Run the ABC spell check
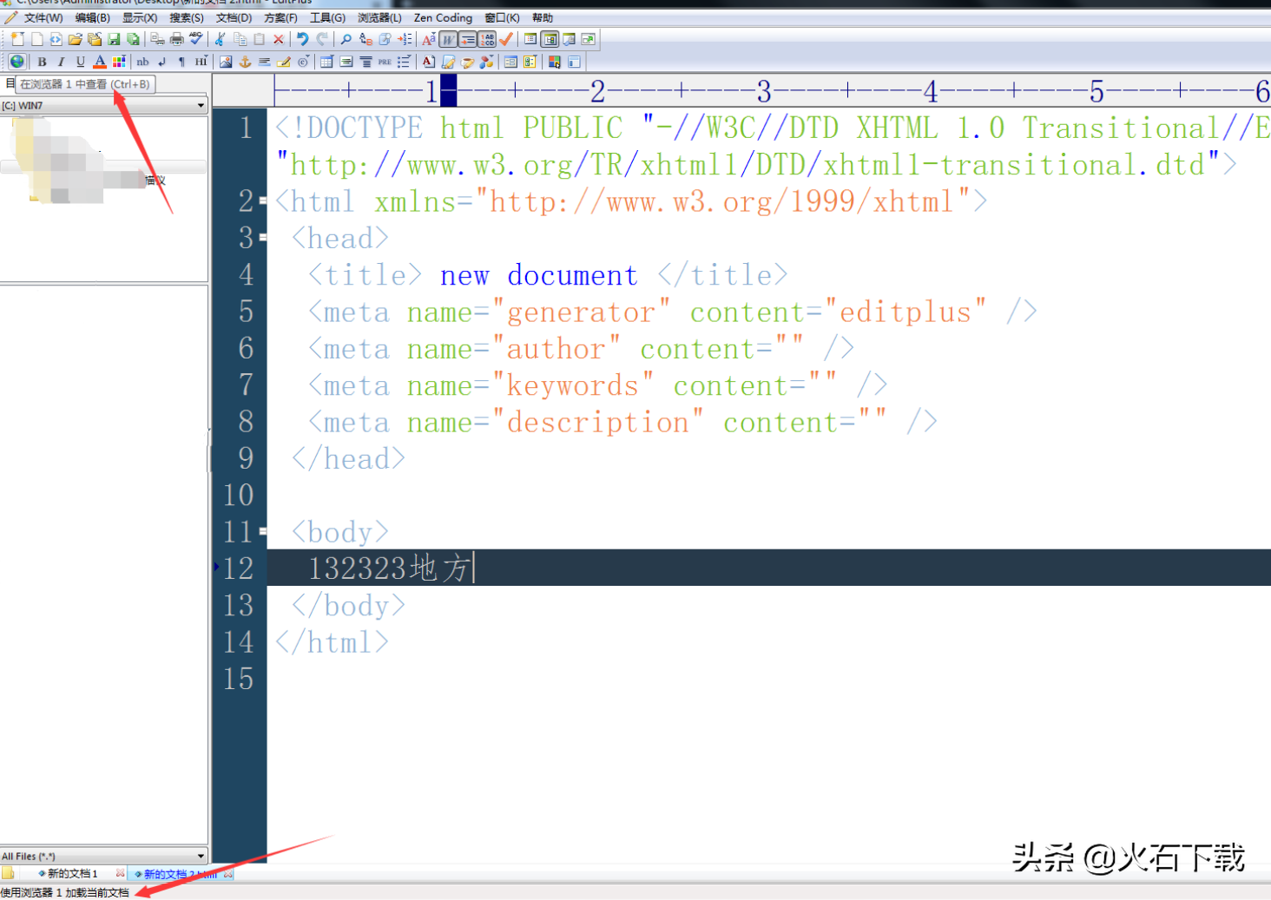Screen dimensions: 1271x900 (196, 39)
